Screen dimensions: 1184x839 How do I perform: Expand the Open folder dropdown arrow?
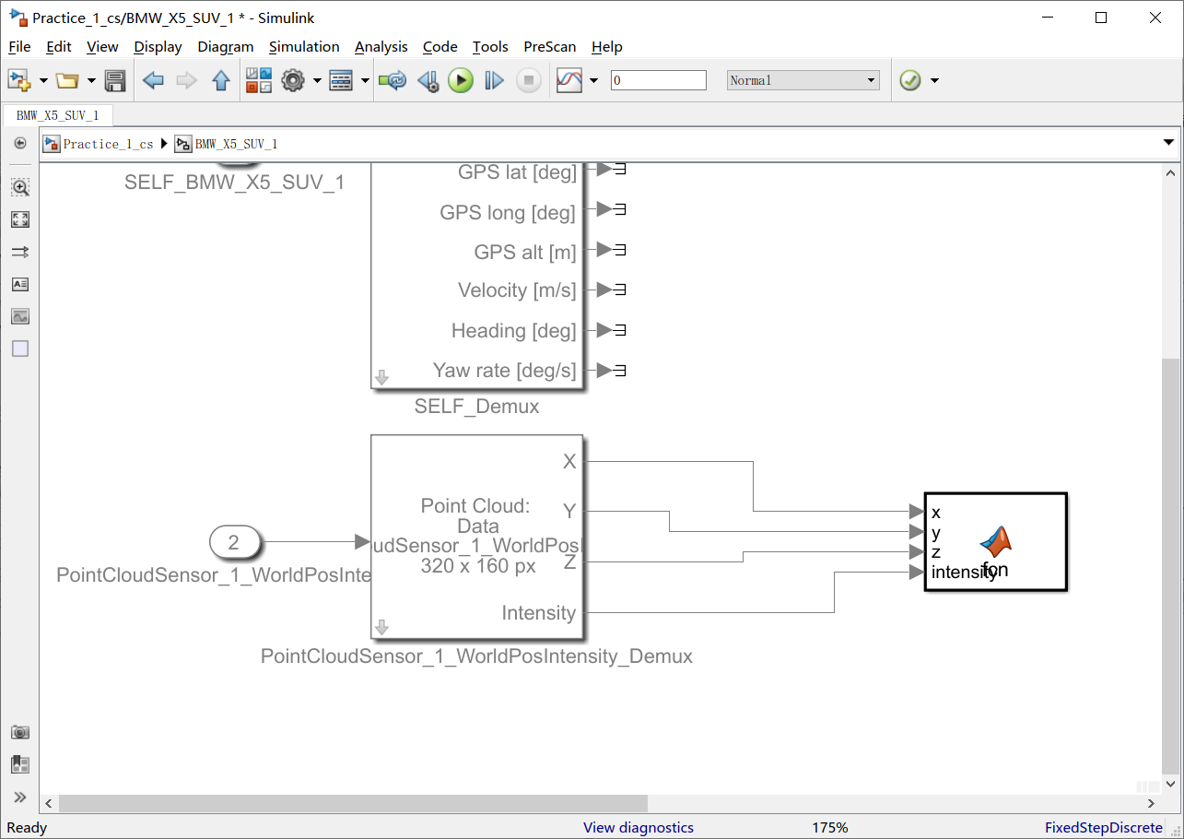(x=91, y=81)
